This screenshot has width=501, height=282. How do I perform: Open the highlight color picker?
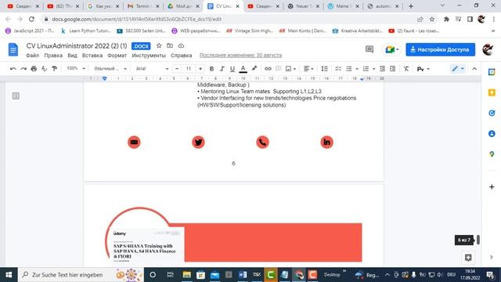point(254,69)
